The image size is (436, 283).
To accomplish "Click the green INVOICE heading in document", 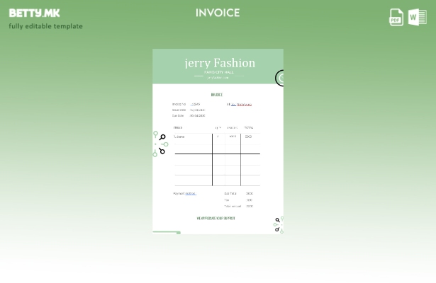I will point(216,94).
